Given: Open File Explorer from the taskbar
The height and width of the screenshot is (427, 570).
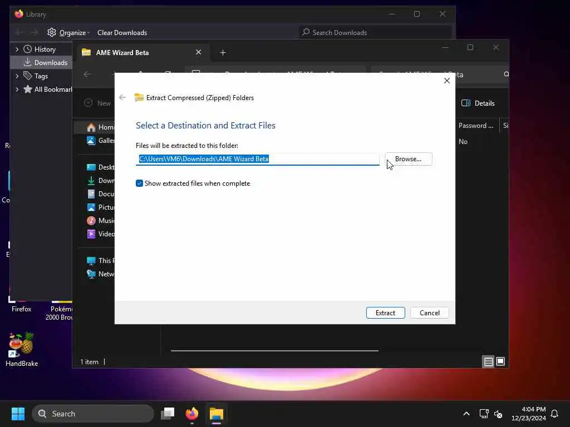Looking at the screenshot, I should [217, 414].
